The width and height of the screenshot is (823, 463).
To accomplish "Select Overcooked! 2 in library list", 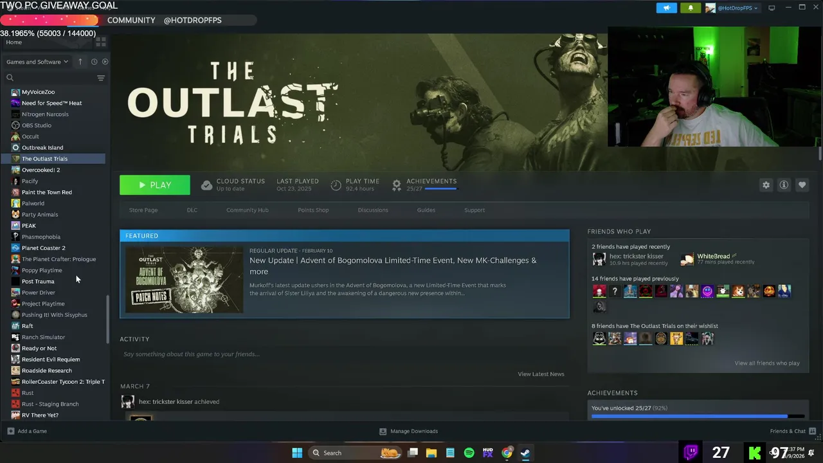I will pos(41,170).
